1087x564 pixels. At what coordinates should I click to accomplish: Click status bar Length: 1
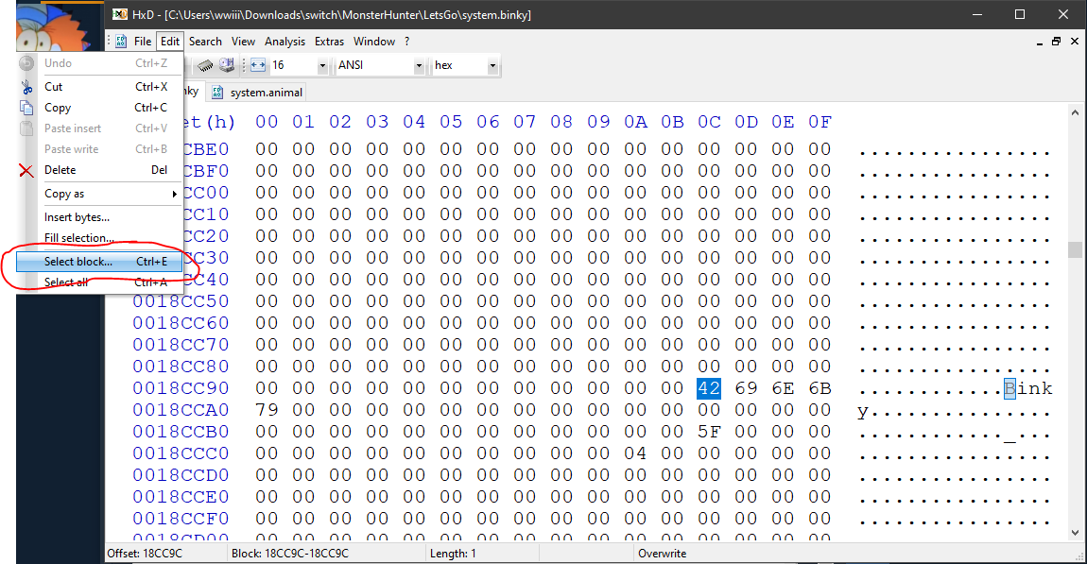(453, 554)
